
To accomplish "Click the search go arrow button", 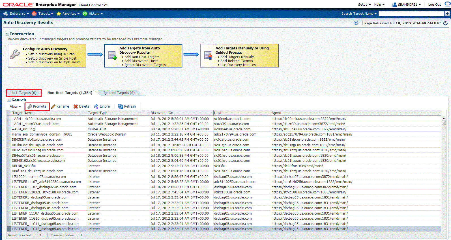I will coord(447,14).
